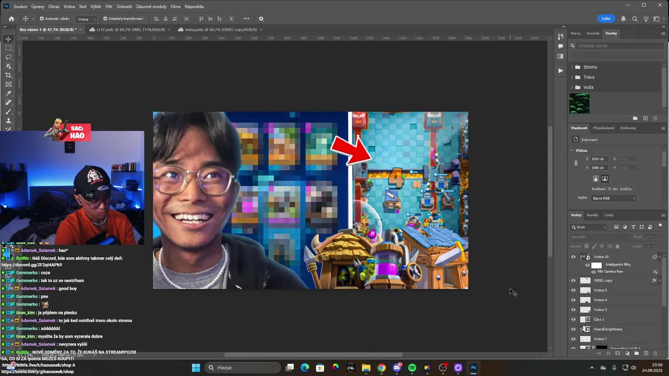The image size is (669, 376).
Task: Open the options bar settings gear
Action: pyautogui.click(x=261, y=19)
